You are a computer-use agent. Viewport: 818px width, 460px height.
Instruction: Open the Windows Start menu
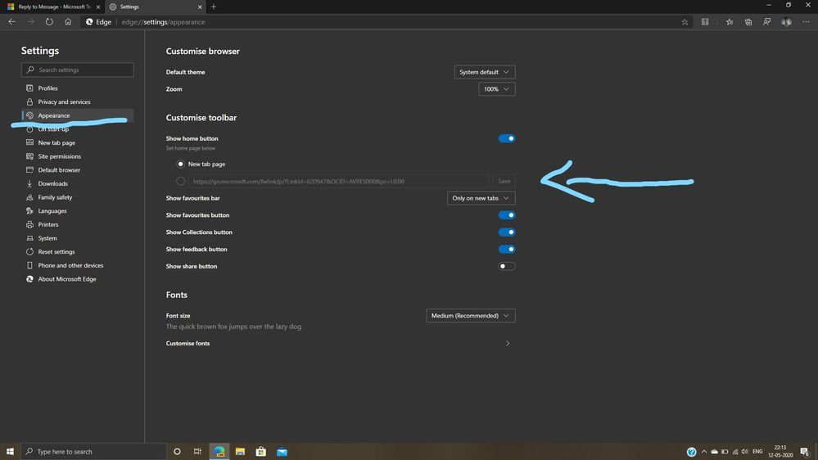[x=10, y=451]
